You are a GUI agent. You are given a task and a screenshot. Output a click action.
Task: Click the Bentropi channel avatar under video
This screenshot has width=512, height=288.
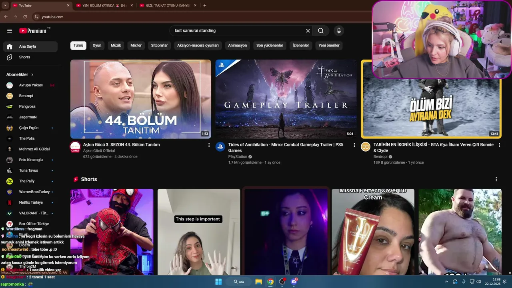point(366,147)
